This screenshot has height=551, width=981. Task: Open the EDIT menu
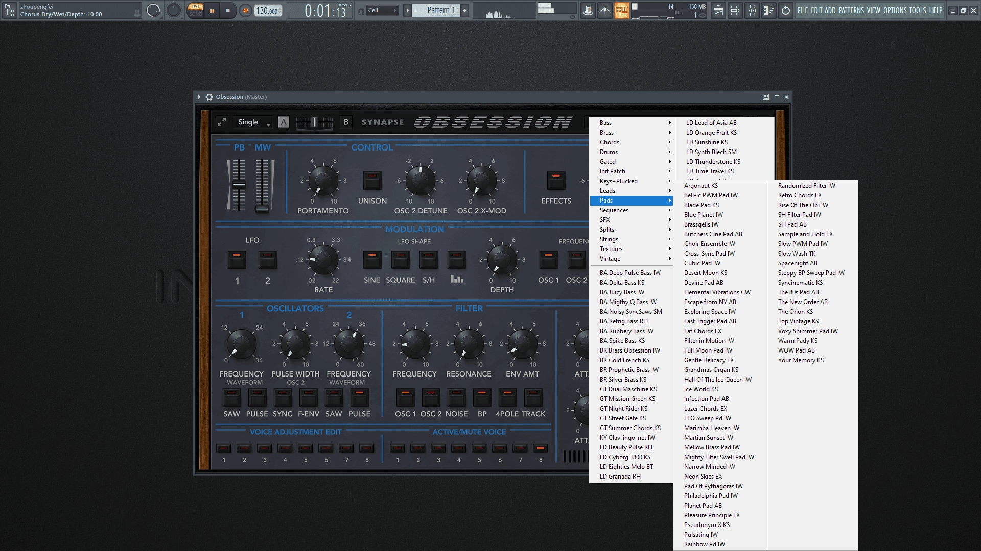pyautogui.click(x=816, y=10)
